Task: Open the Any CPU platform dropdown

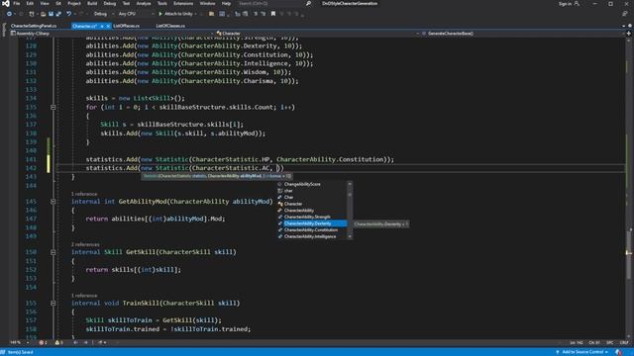Action: 137,14
